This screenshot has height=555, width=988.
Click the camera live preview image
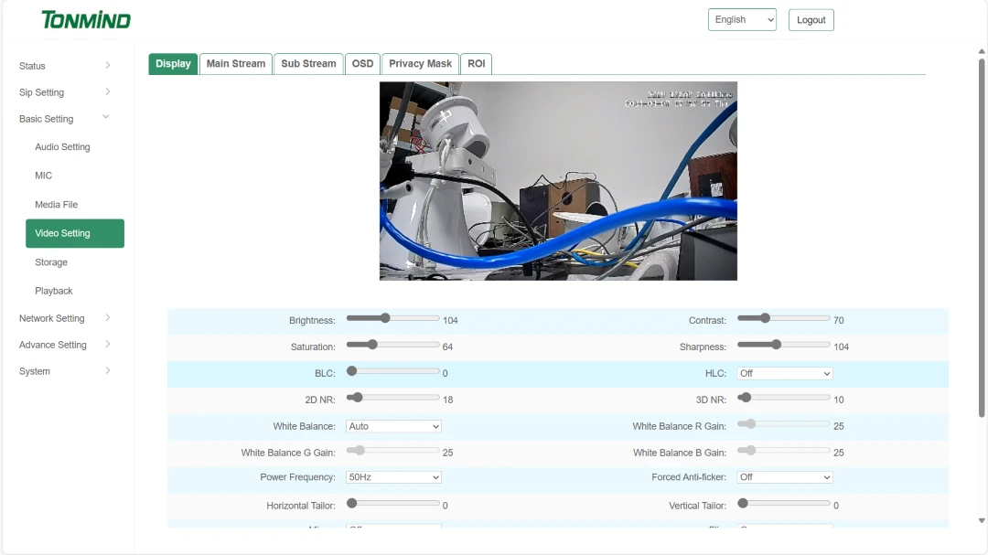pyautogui.click(x=558, y=181)
